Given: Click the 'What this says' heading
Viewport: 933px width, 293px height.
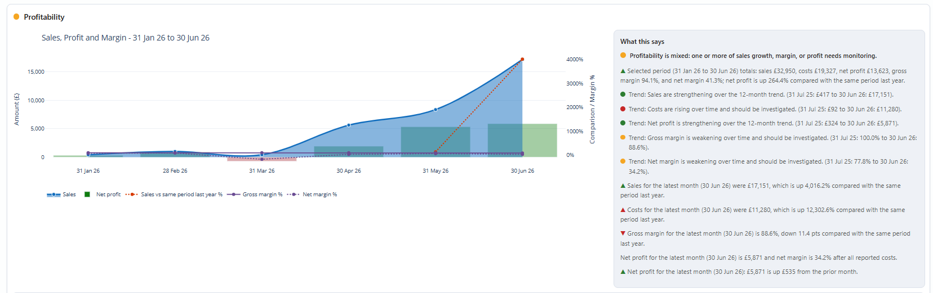Looking at the screenshot, I should pos(642,42).
